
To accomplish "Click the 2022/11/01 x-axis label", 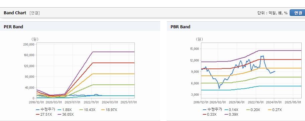I will point(92,102).
